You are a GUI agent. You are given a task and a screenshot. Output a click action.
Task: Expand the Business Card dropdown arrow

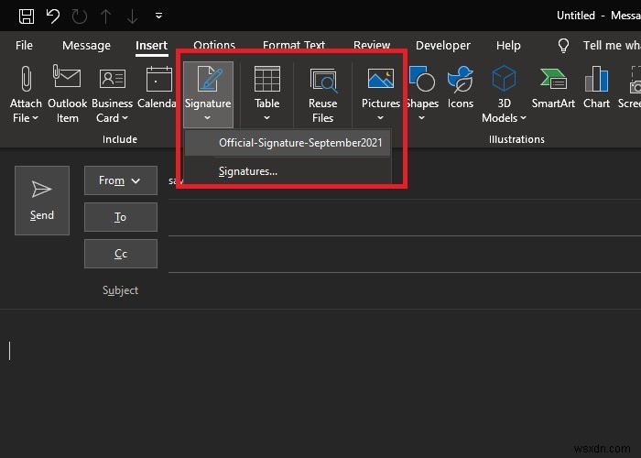[125, 118]
